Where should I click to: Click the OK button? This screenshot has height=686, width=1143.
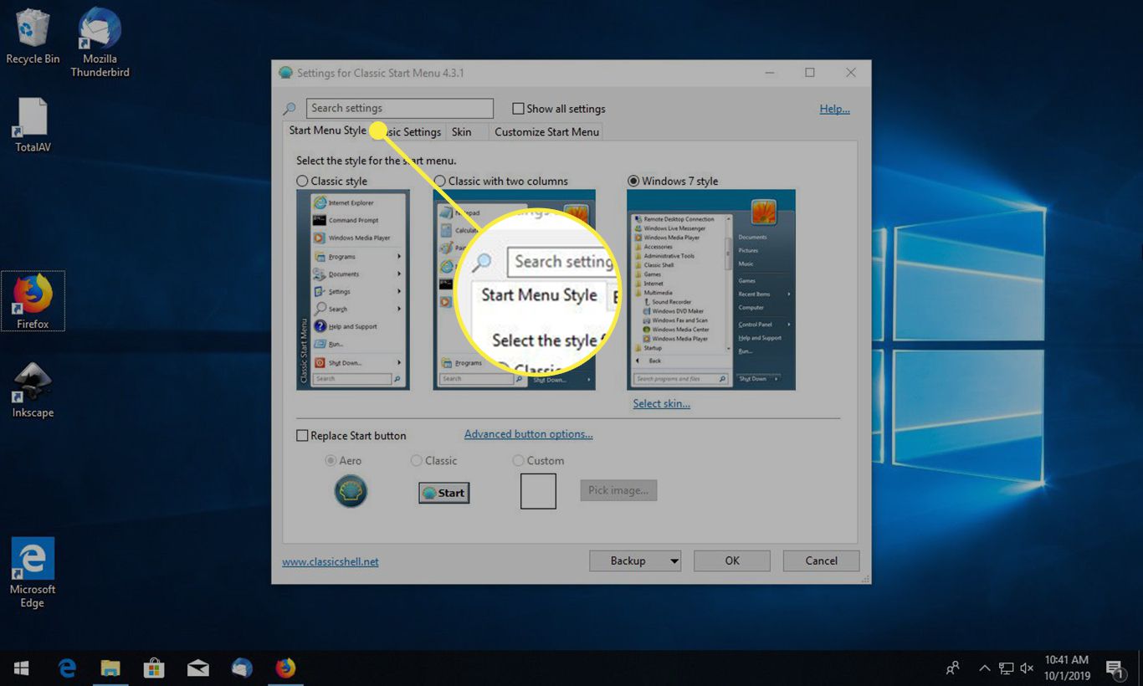tap(732, 561)
